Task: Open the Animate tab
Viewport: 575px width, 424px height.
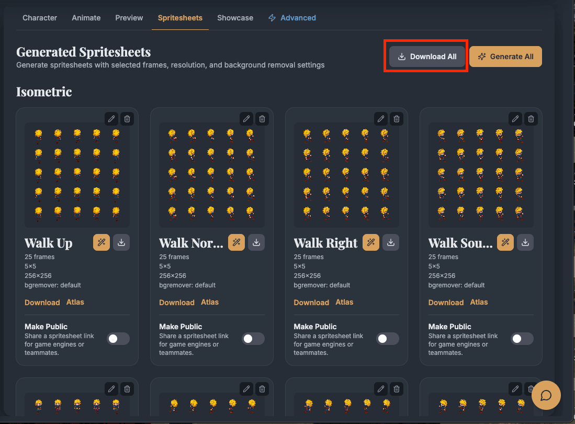Action: pyautogui.click(x=86, y=18)
